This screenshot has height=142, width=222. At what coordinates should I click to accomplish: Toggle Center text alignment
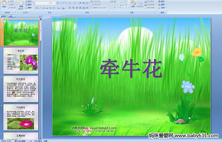(x=73, y=8)
